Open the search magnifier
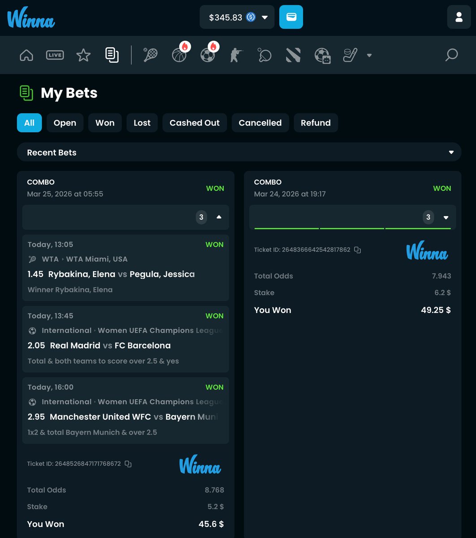 (451, 55)
